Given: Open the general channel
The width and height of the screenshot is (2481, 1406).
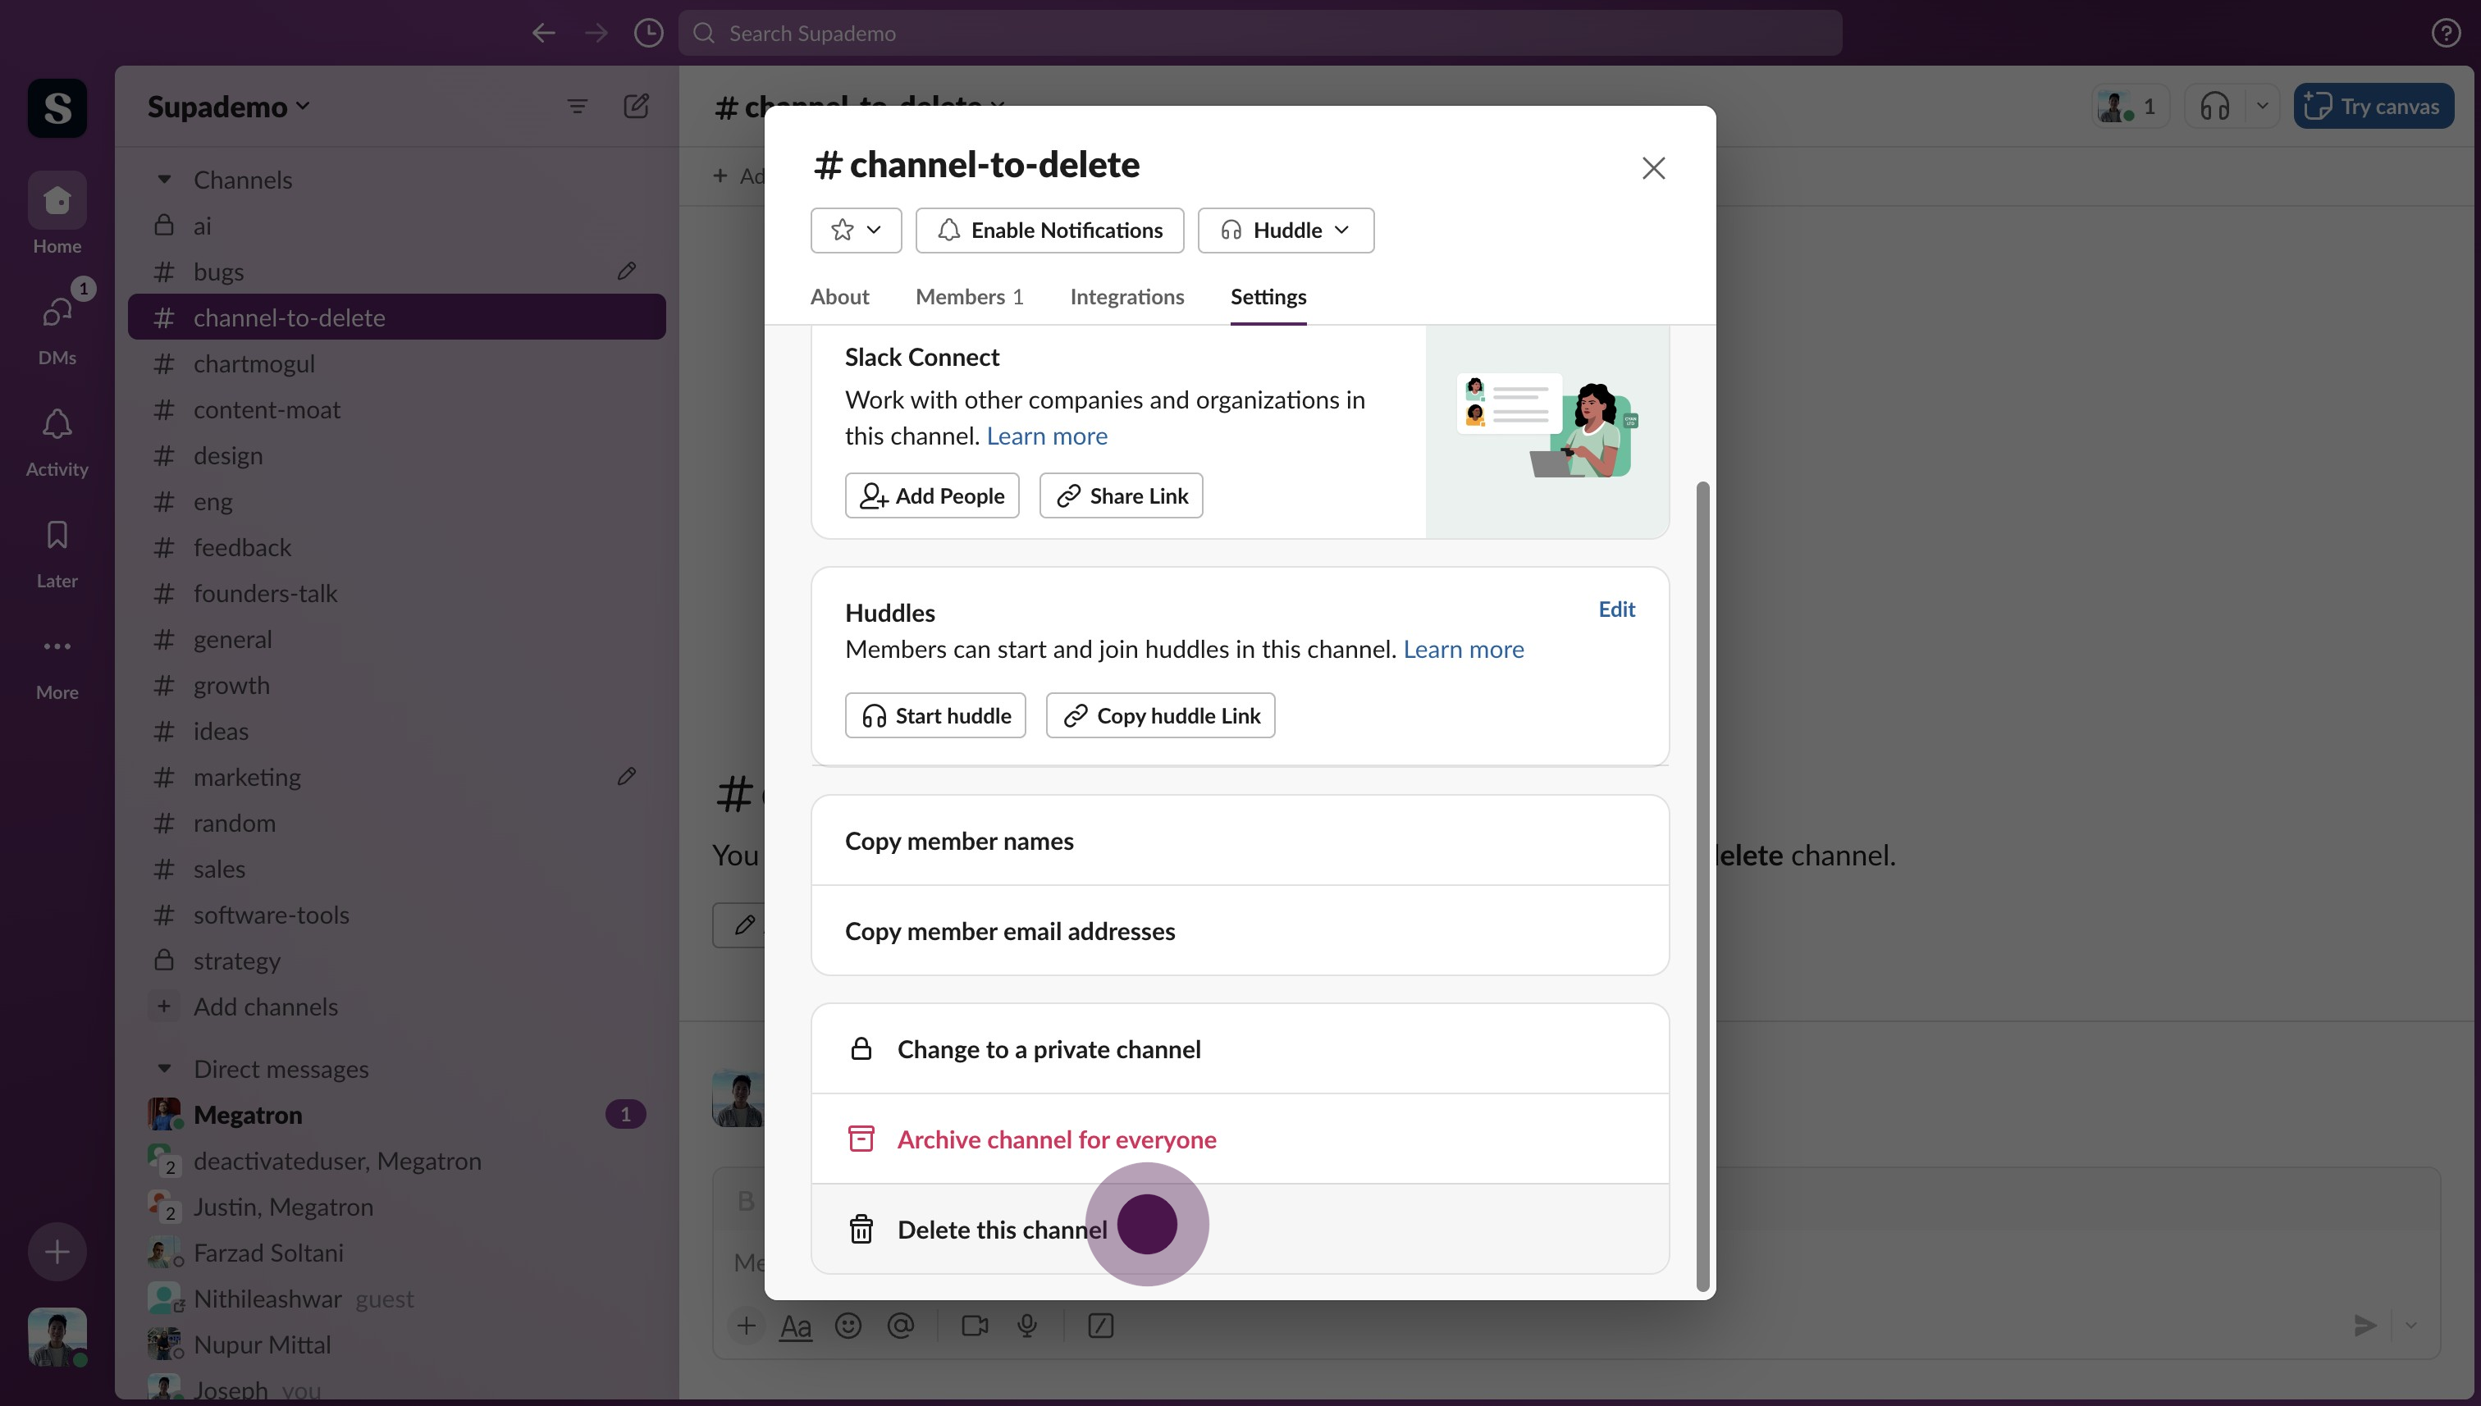Looking at the screenshot, I should point(397,639).
